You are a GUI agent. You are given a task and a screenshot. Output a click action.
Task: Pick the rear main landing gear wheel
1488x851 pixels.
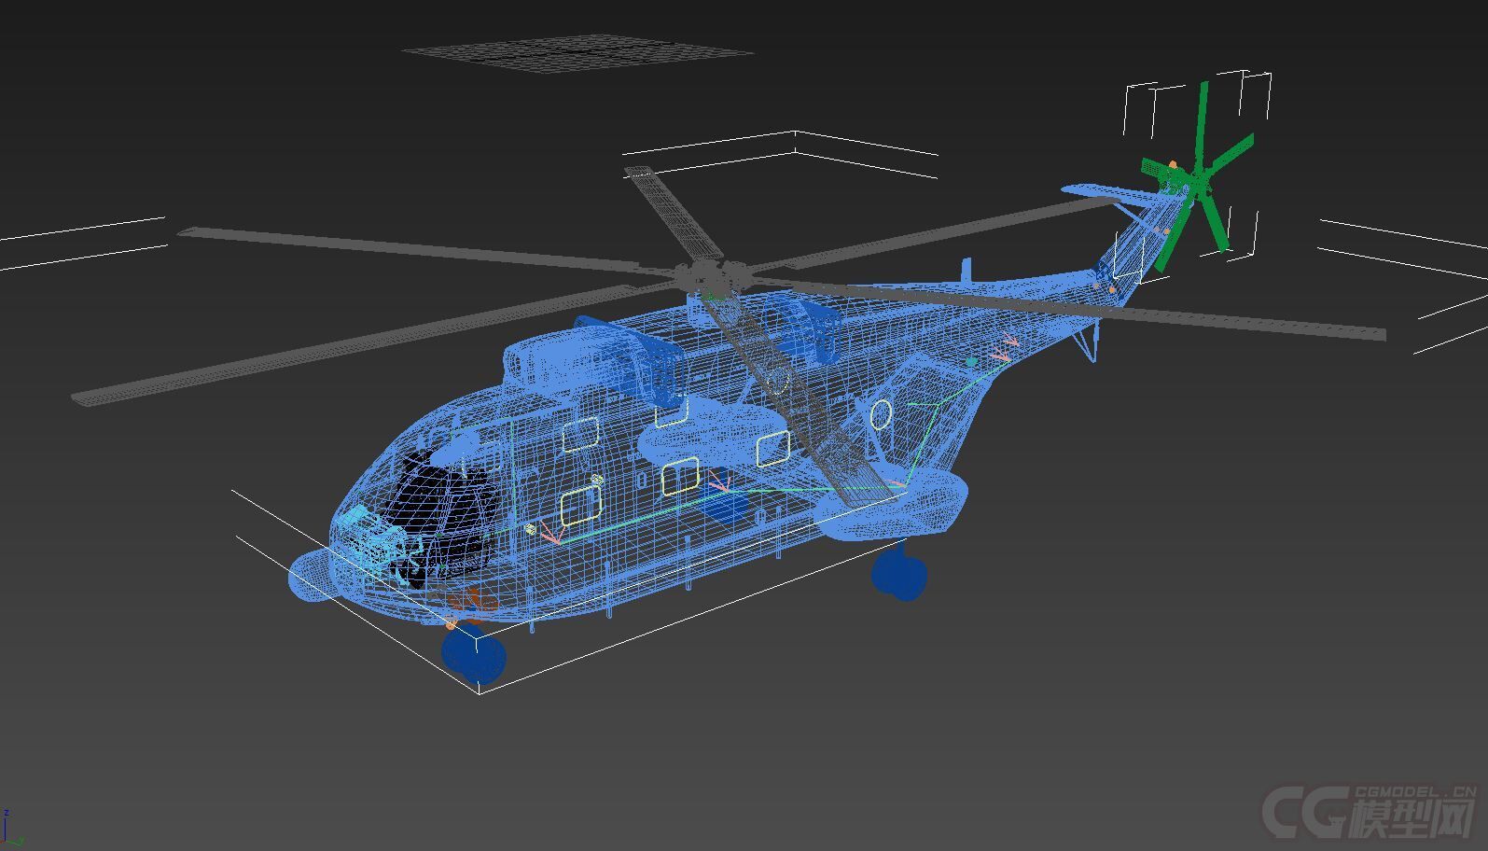tap(899, 571)
